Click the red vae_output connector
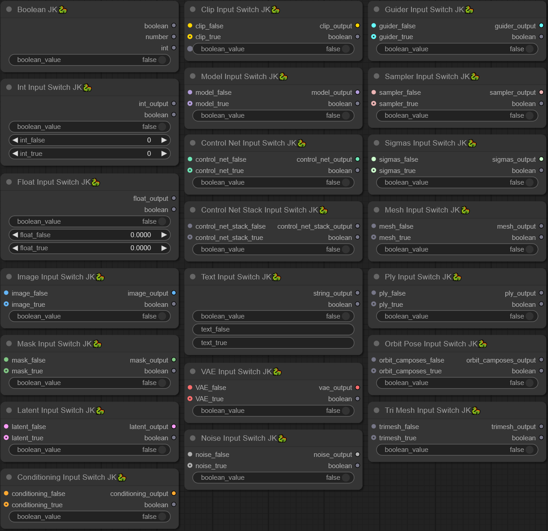 pyautogui.click(x=358, y=387)
